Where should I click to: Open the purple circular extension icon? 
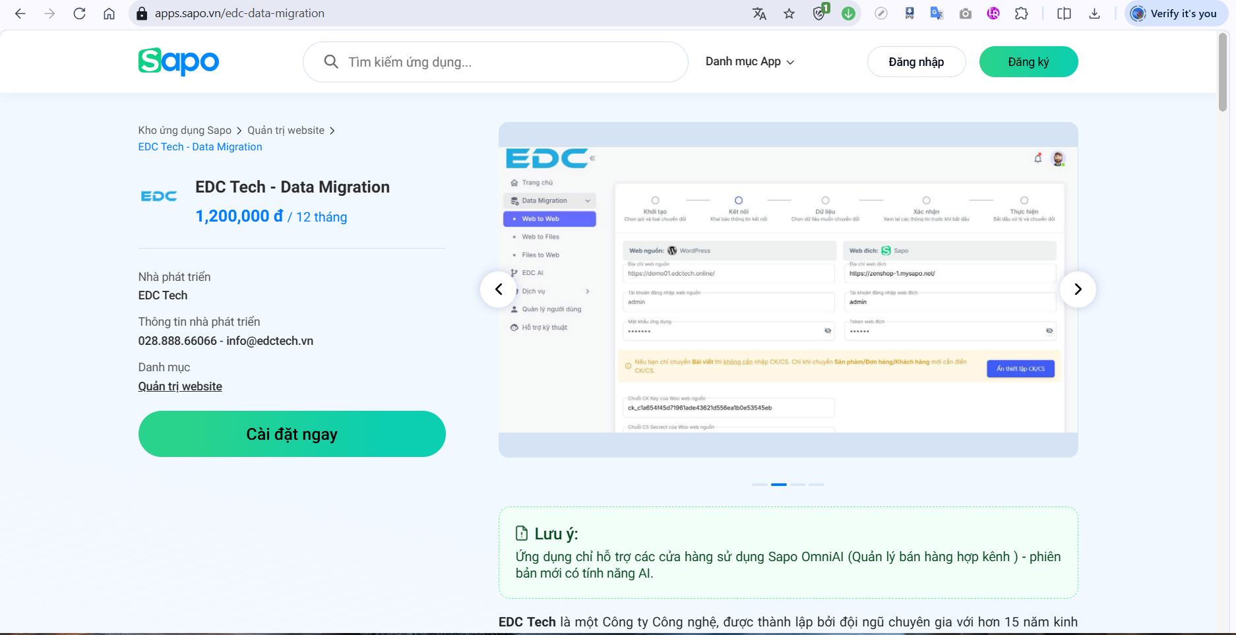993,13
